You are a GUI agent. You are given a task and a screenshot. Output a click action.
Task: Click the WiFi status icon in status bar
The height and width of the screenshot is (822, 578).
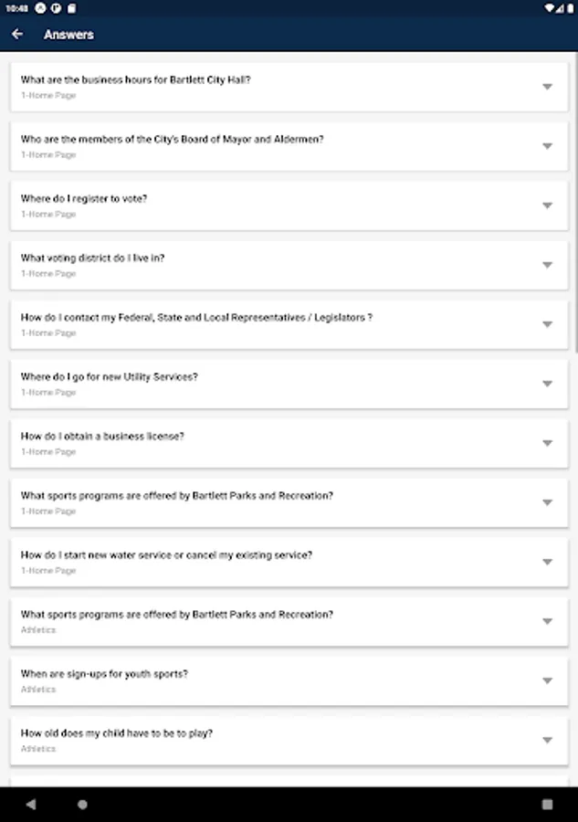(x=550, y=8)
